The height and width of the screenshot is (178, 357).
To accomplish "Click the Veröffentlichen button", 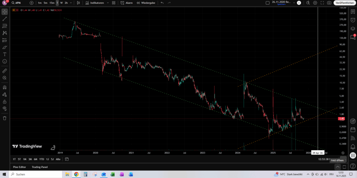I will click(x=344, y=3).
